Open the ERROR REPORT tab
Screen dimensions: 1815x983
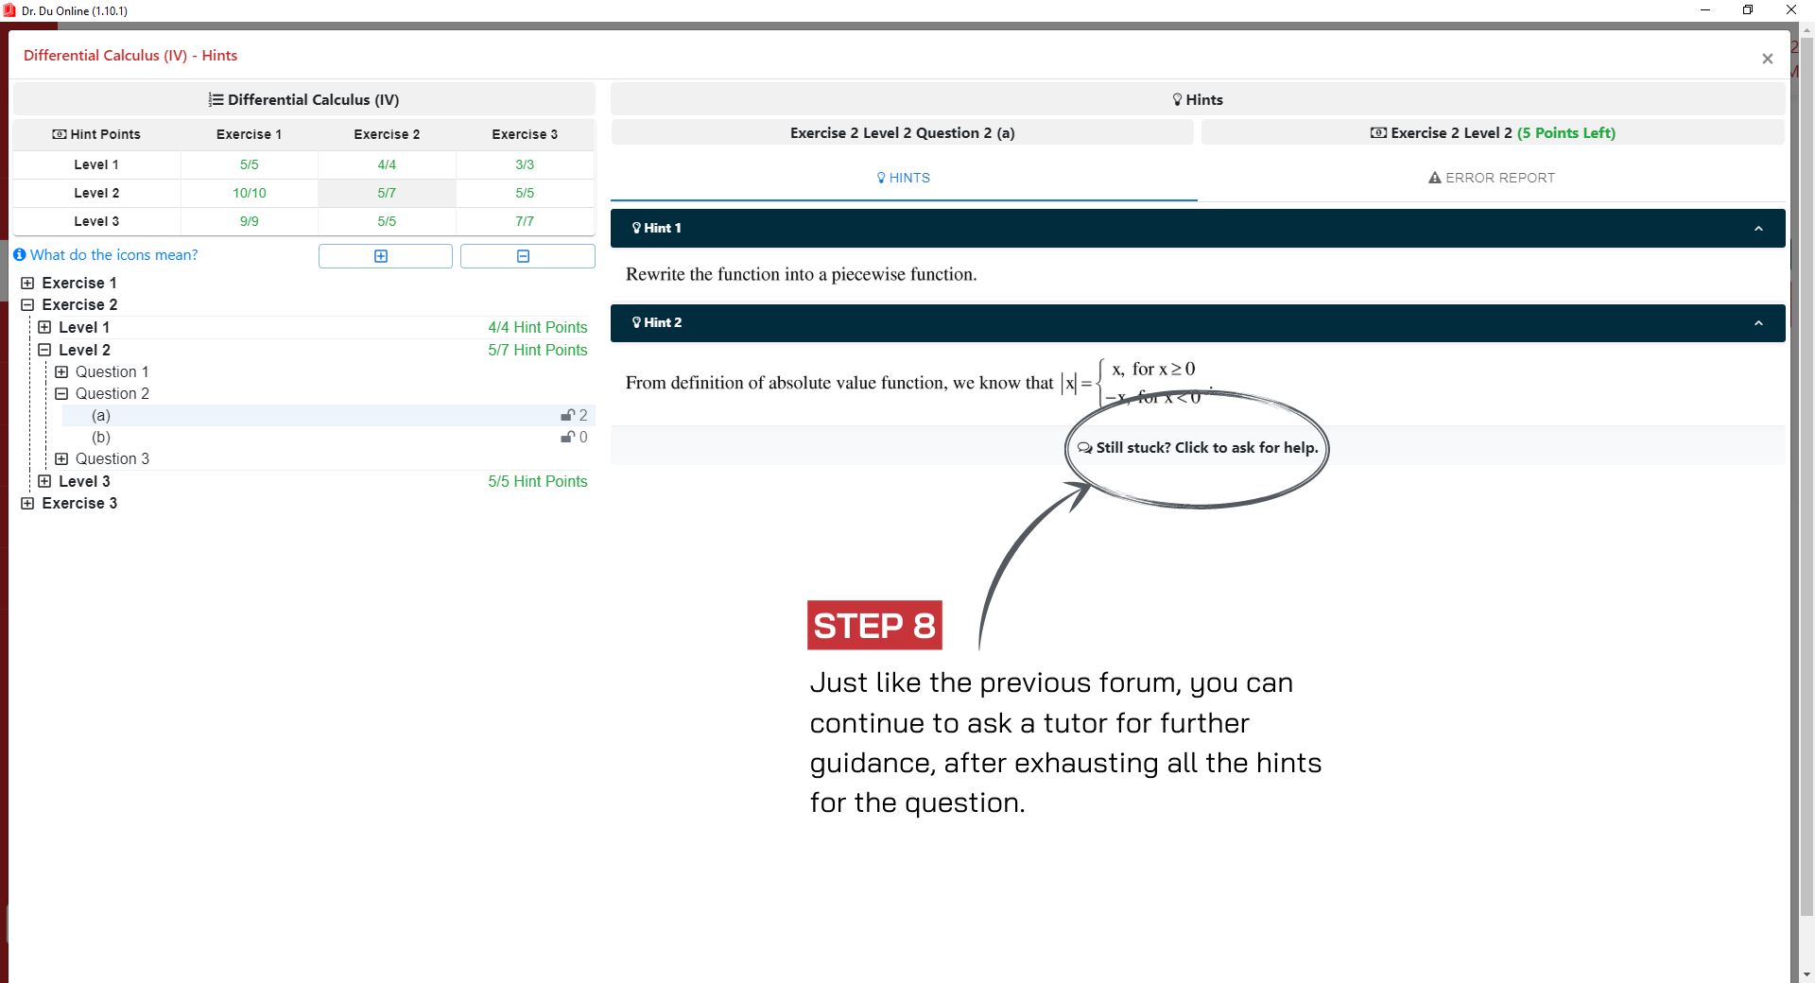tap(1492, 178)
